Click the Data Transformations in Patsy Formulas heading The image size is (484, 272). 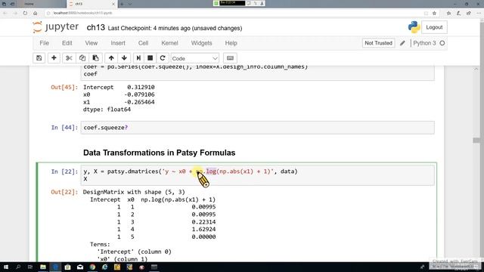160,153
